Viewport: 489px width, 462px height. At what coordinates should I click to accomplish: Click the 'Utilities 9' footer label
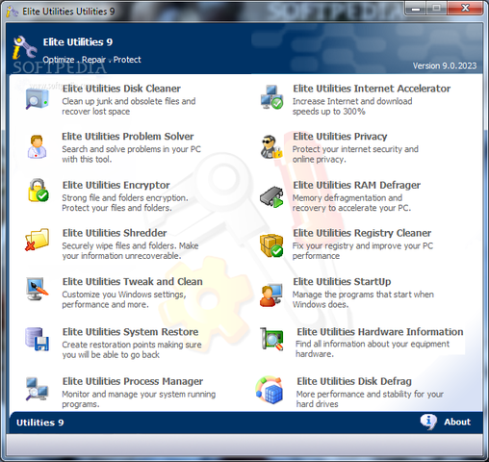coord(40,423)
